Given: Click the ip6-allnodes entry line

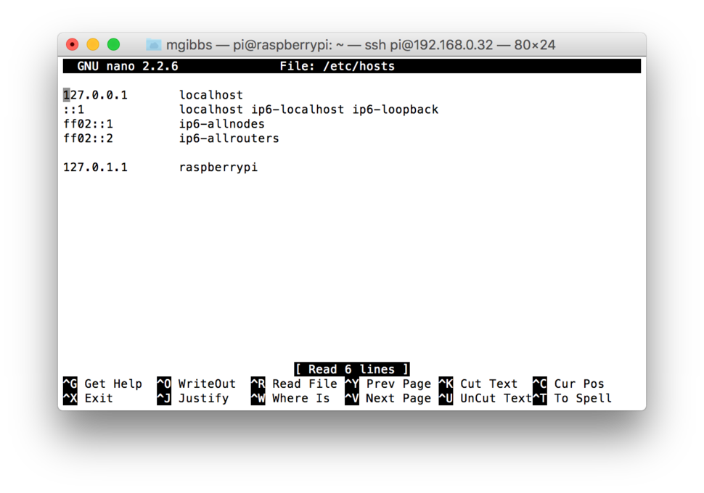Looking at the screenshot, I should point(224,123).
